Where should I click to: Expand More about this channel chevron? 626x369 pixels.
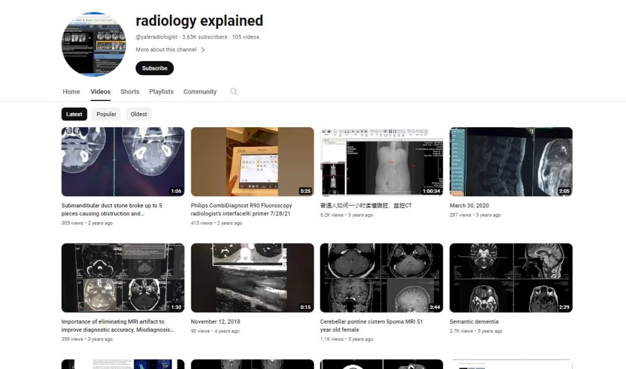point(203,50)
